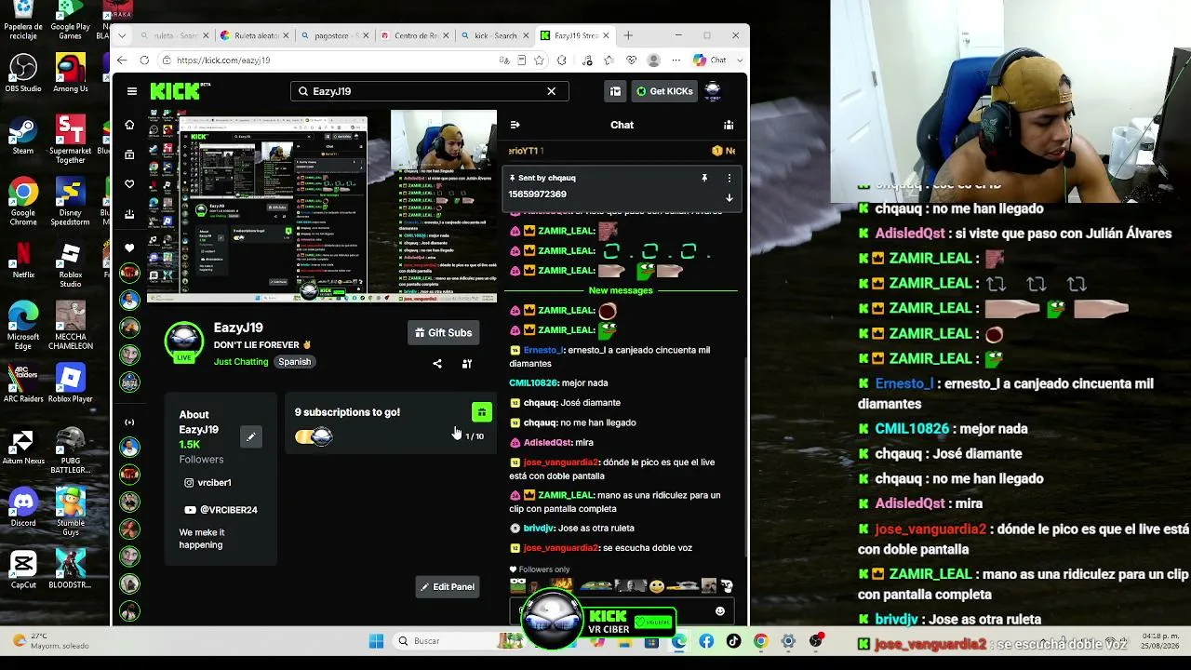Open the OBS Studio desktop shortcut

pyautogui.click(x=23, y=74)
